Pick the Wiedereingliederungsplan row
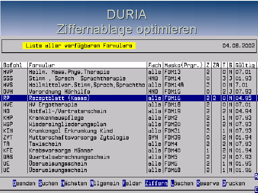This screenshot has height=193, width=258. (x=129, y=124)
